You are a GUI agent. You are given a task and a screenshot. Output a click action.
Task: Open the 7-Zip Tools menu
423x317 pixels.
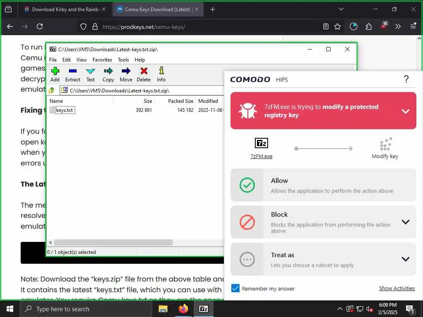point(123,60)
